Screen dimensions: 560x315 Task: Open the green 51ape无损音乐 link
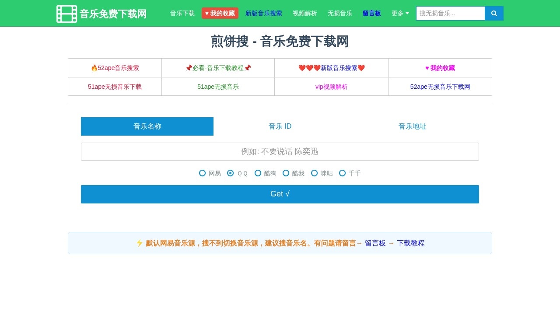218,87
